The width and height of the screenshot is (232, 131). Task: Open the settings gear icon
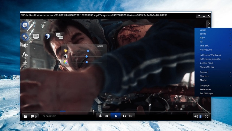(25, 25)
